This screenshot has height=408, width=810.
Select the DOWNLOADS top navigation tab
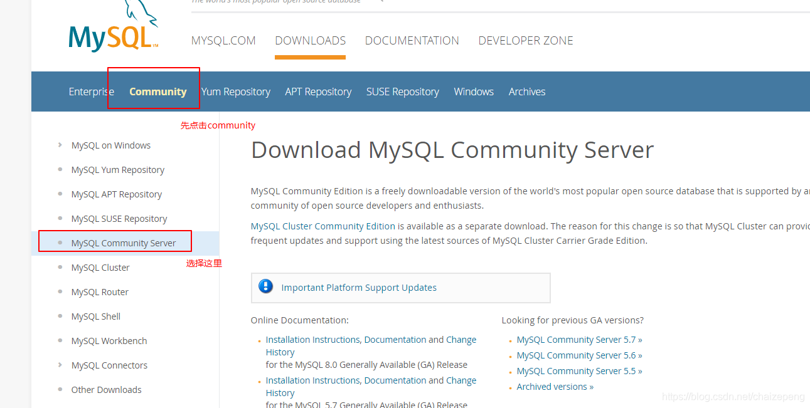311,41
